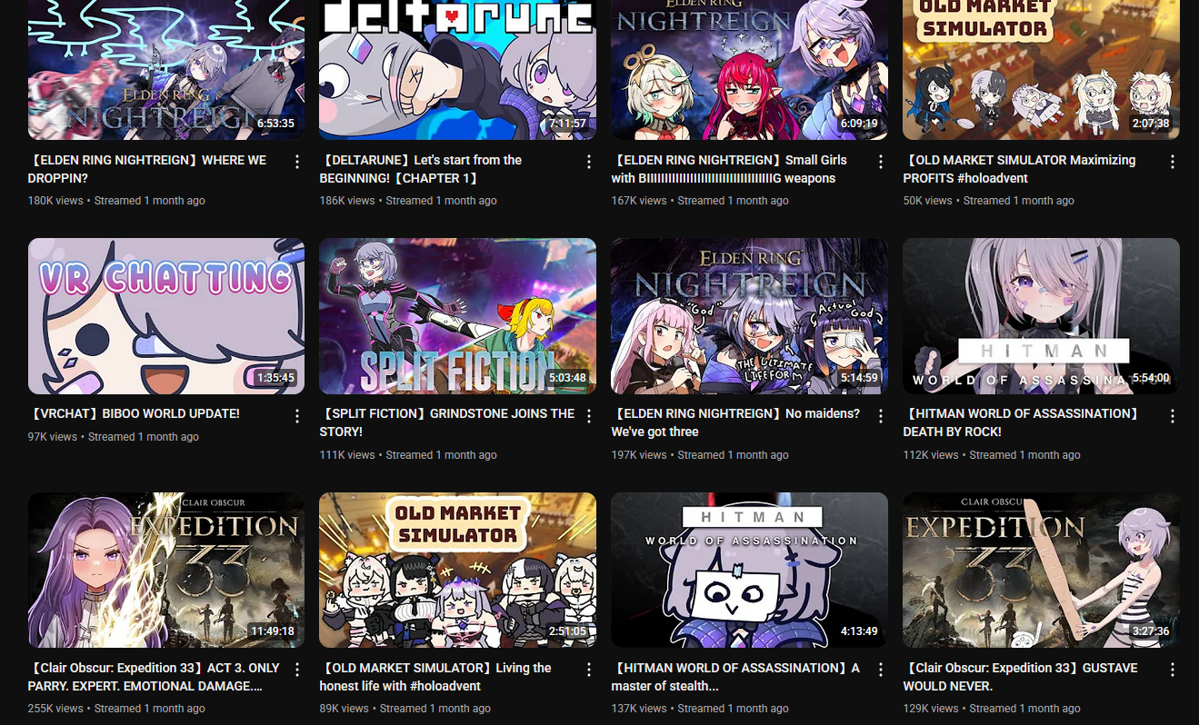This screenshot has height=725, width=1199.
Task: Open options menu for DEATH BY ROCK video
Action: [x=1173, y=416]
